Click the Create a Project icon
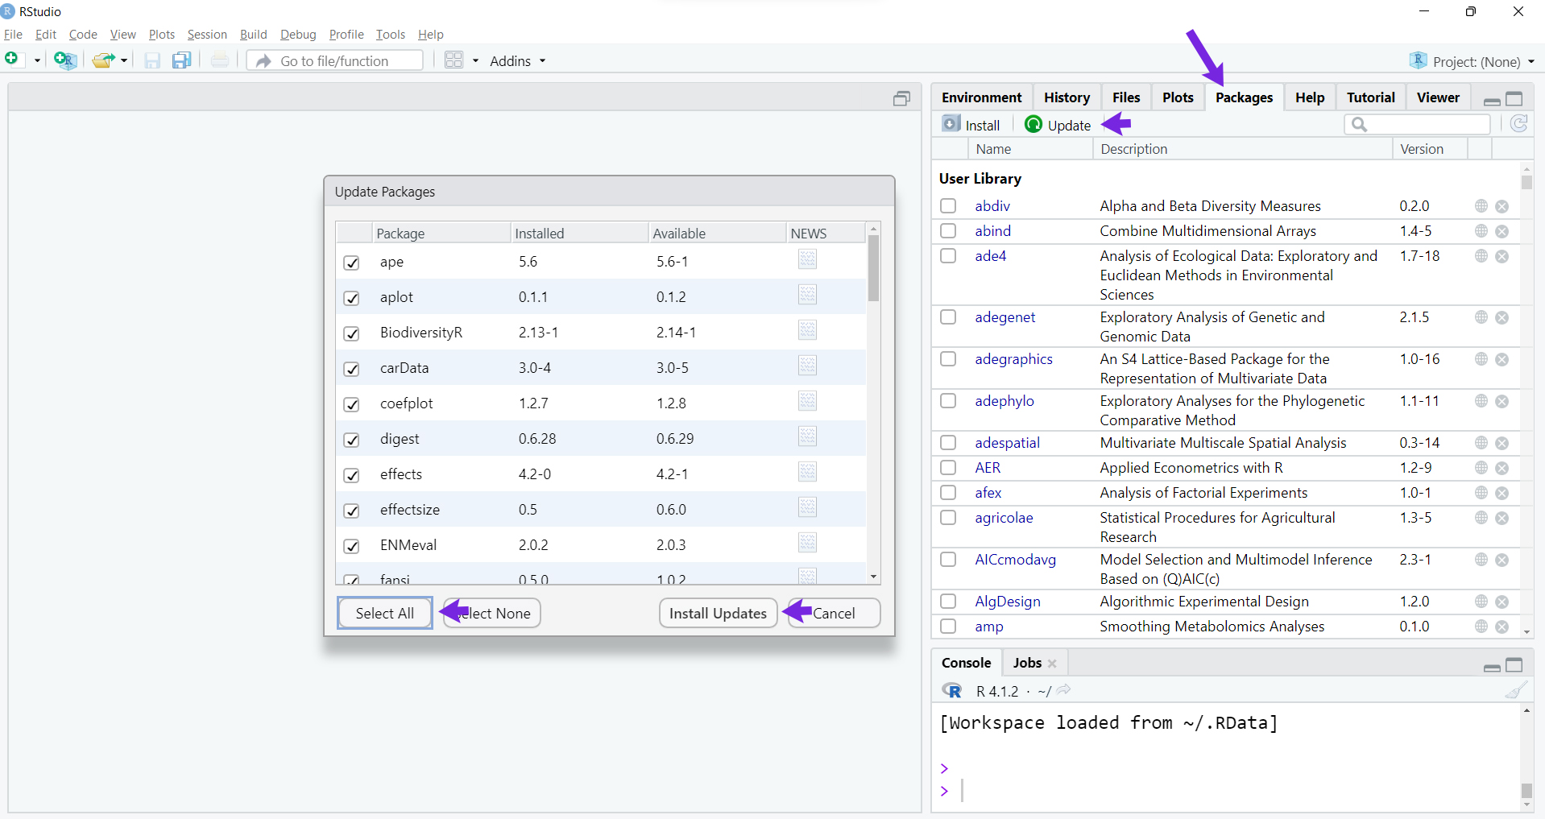The width and height of the screenshot is (1545, 819). pyautogui.click(x=64, y=60)
